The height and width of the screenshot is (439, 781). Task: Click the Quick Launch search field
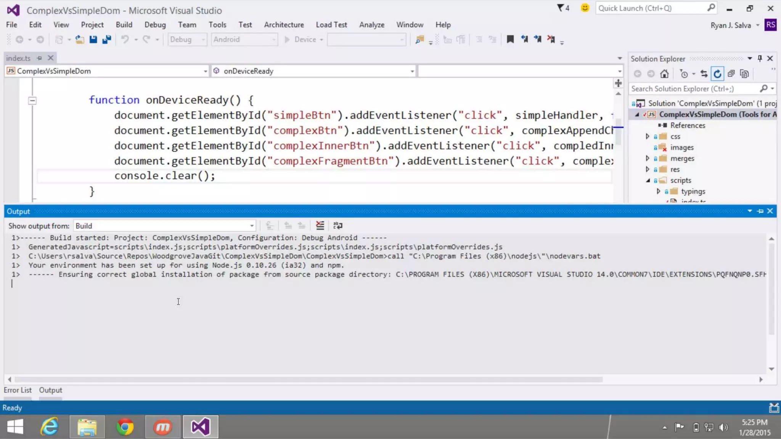pos(651,8)
